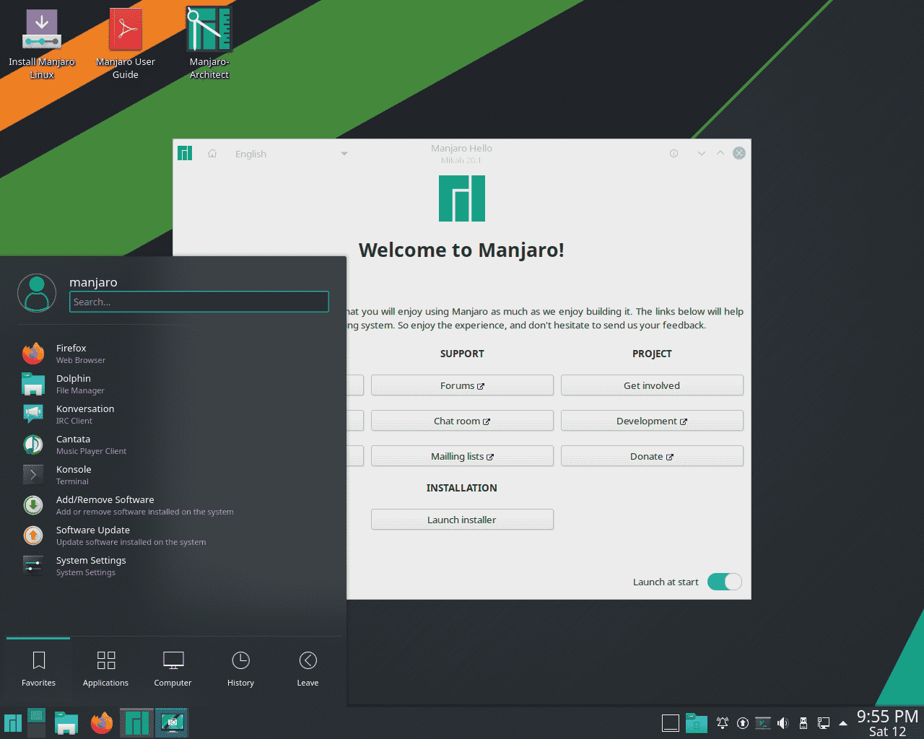924x739 pixels.
Task: Click the volume speaker in the system tray
Action: (783, 722)
